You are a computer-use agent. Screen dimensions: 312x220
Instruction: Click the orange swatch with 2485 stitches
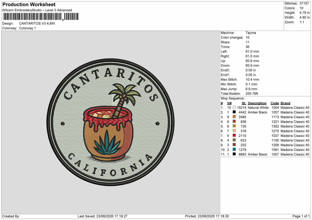click(x=234, y=117)
